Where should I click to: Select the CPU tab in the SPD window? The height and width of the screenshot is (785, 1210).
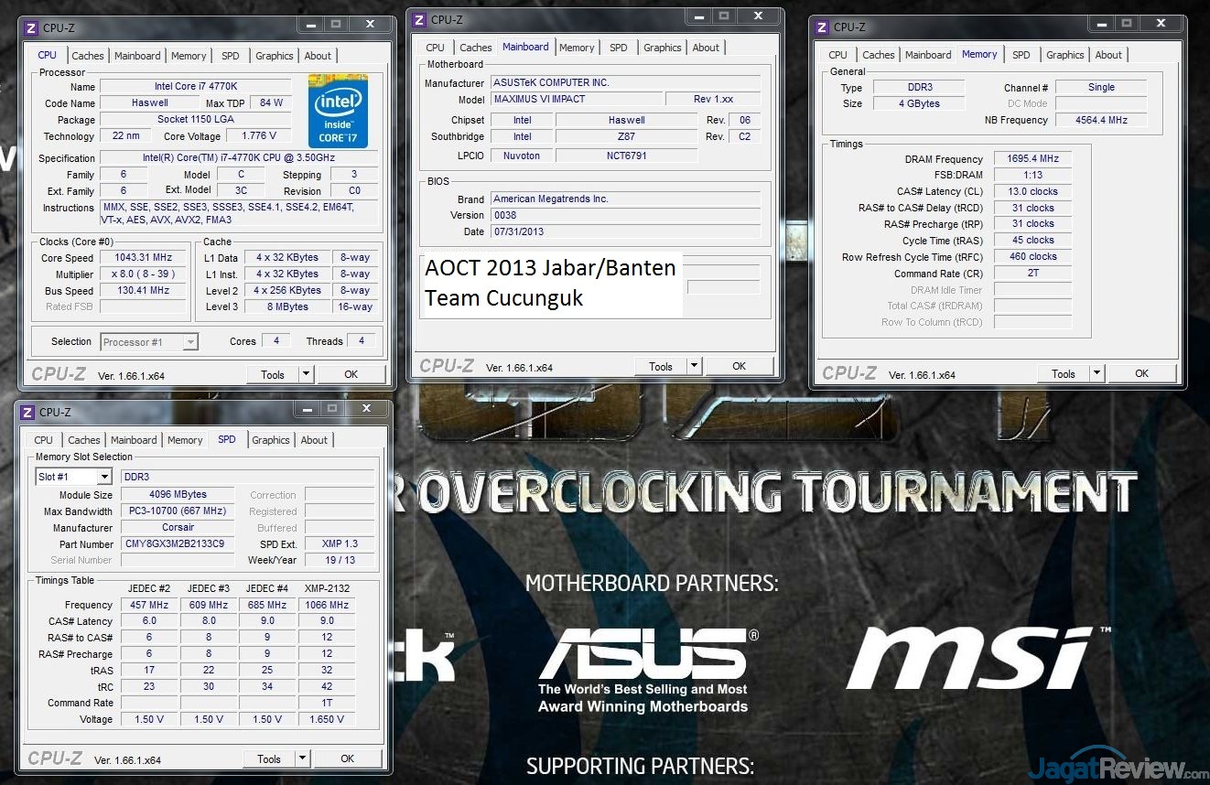(44, 440)
